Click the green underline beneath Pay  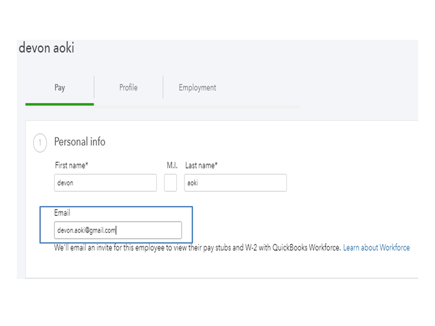[x=59, y=104]
